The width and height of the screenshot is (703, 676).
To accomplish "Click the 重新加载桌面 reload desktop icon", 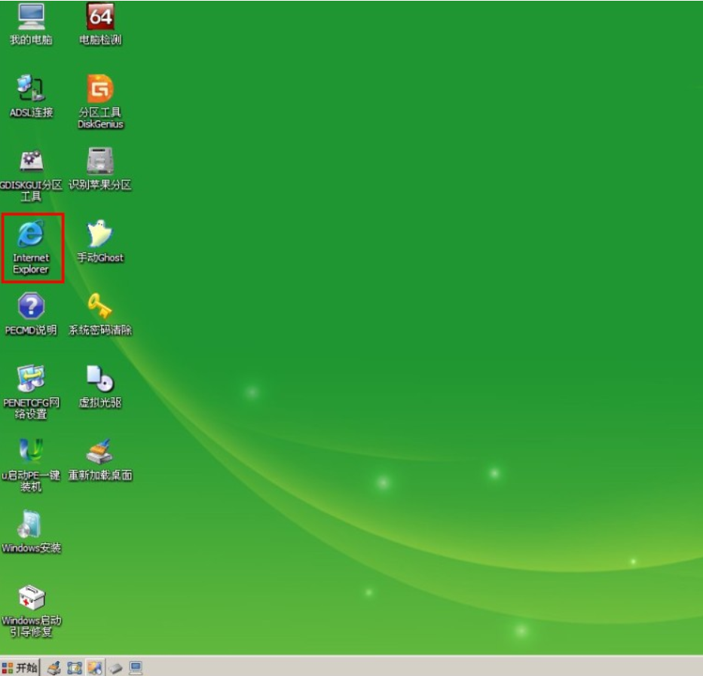I will pos(100,451).
